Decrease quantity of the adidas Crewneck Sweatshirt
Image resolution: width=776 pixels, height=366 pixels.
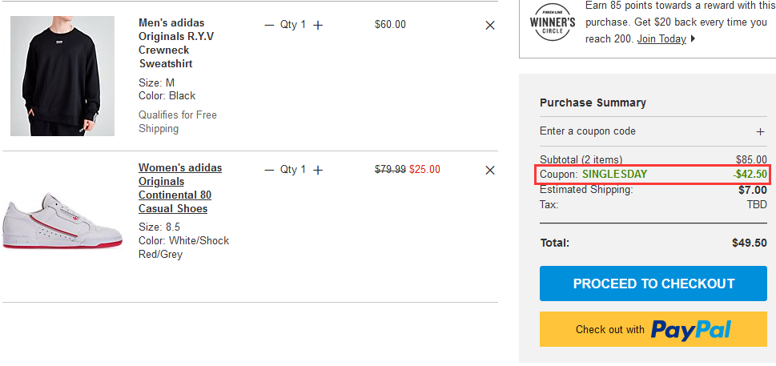pos(269,25)
